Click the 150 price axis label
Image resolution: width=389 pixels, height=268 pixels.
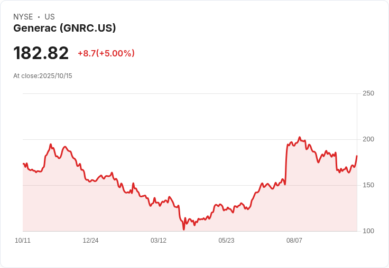(x=368, y=185)
